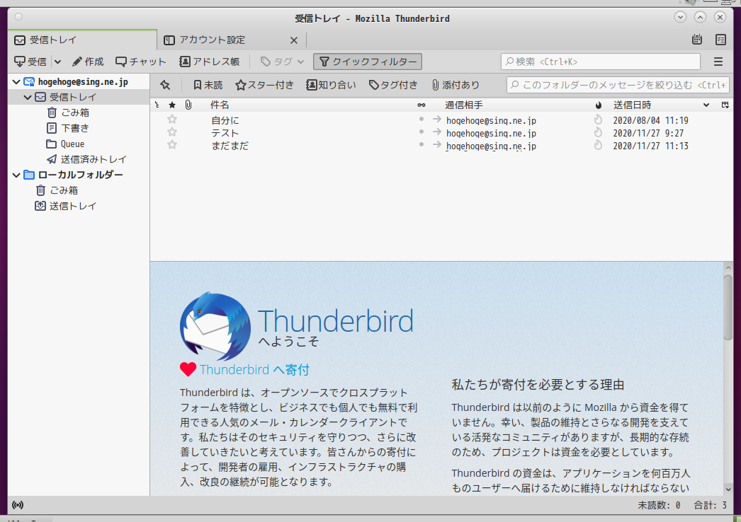Open the タグ dropdown
The width and height of the screenshot is (741, 522).
(x=282, y=62)
